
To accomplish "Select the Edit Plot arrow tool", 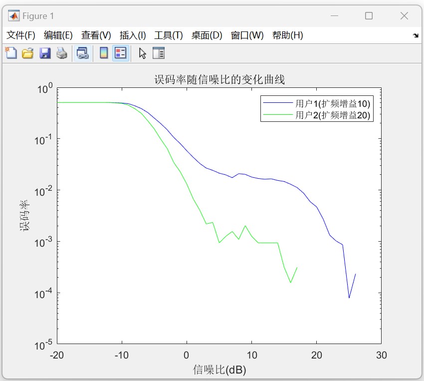I will (143, 53).
